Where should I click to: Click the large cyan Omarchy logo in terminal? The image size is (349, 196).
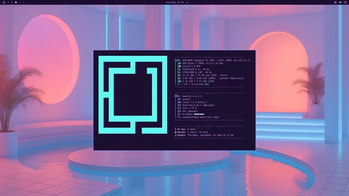(133, 95)
